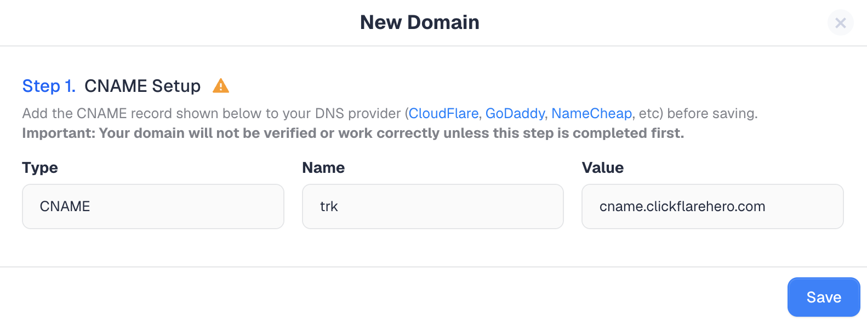Click the Type column label

(x=40, y=168)
